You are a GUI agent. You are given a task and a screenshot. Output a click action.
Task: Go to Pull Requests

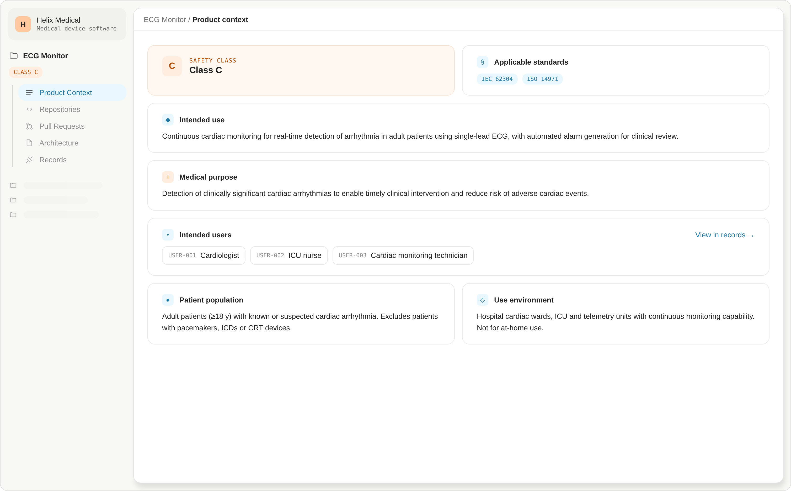coord(72,126)
